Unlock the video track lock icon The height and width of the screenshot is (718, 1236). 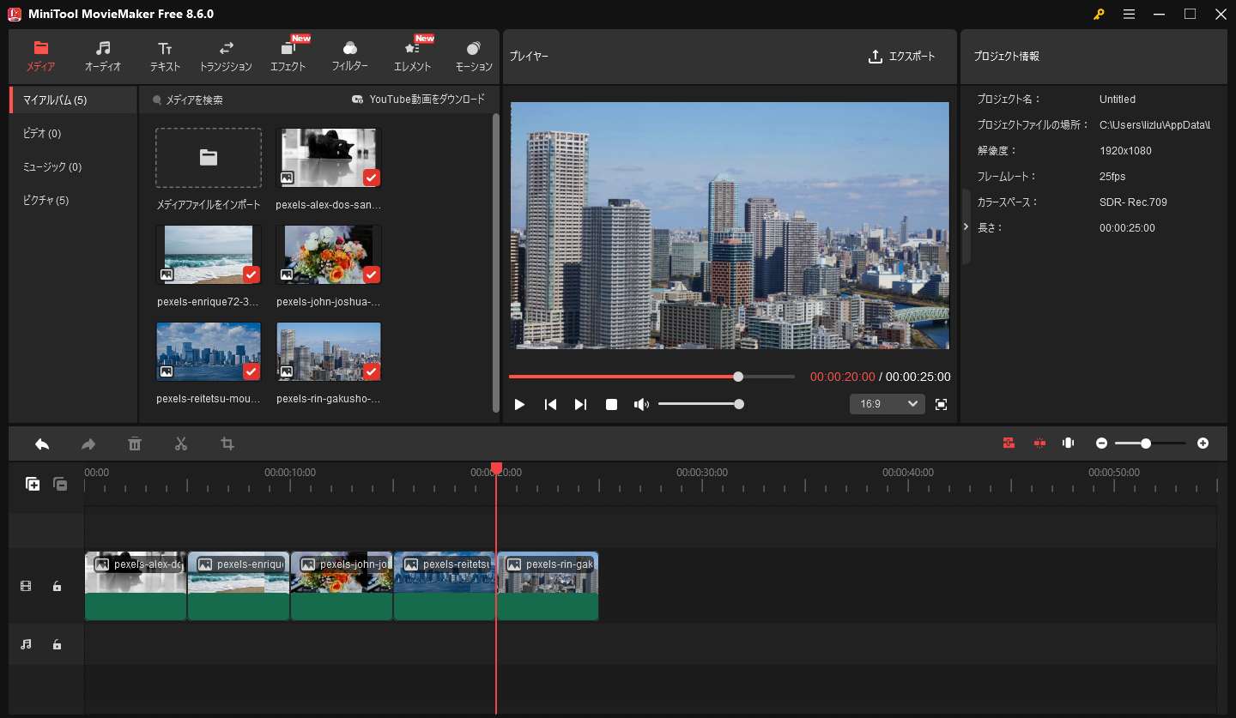(57, 586)
